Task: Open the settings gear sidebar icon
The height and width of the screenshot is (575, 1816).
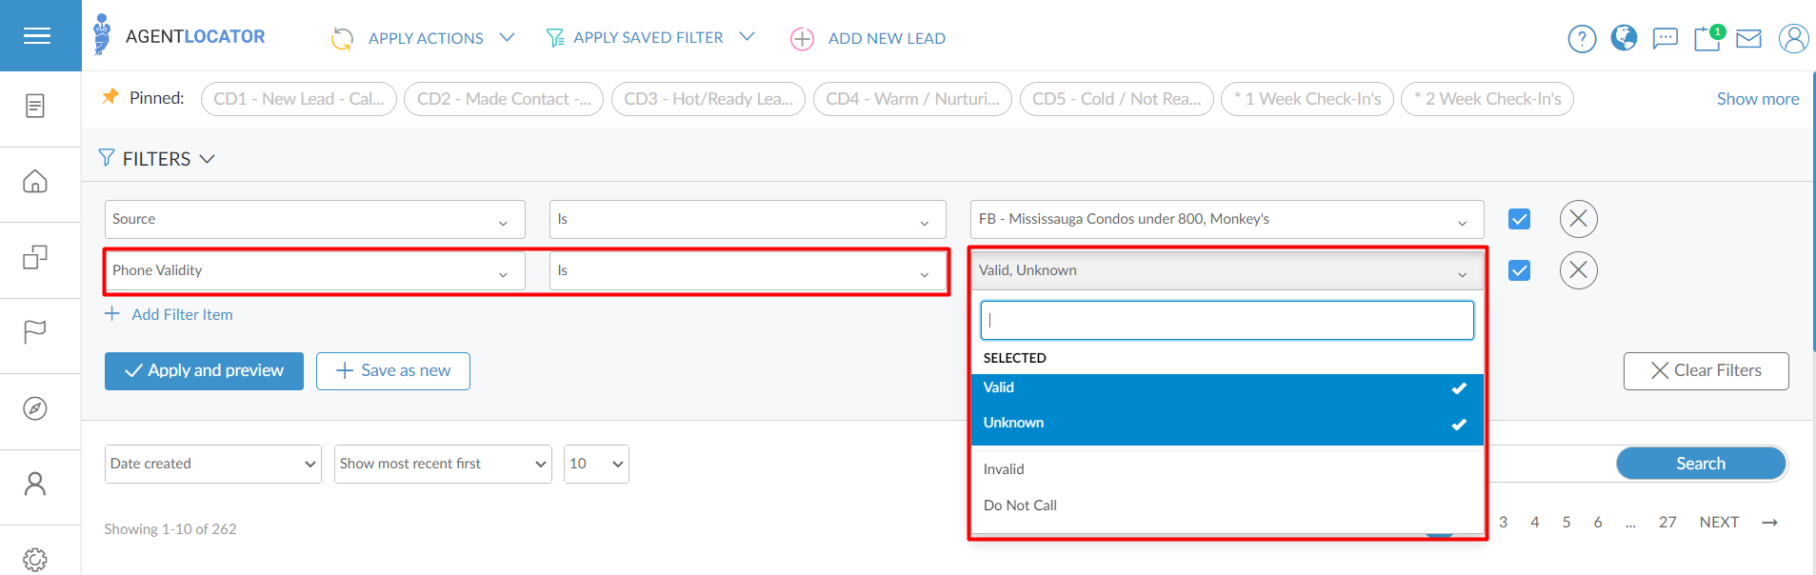Action: (x=35, y=560)
